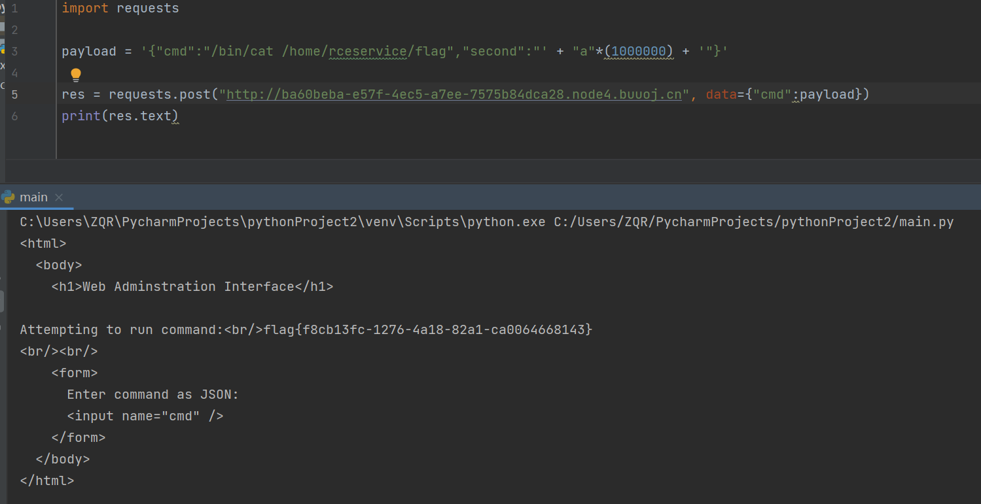Click the '<form>' opening tag output
This screenshot has width=981, height=504.
[75, 373]
